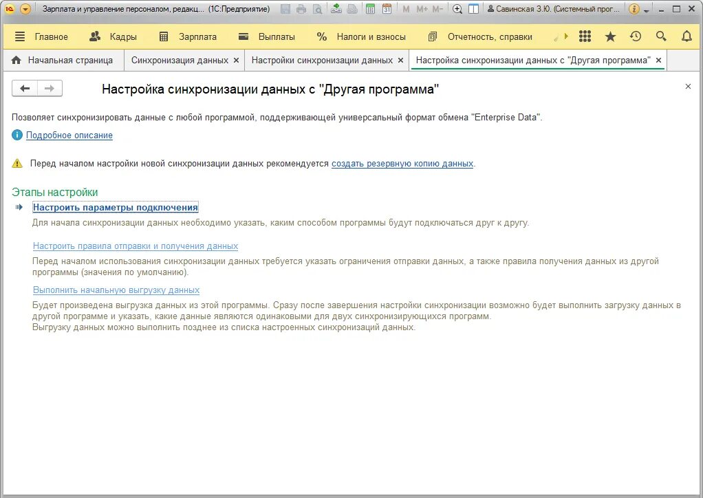Open the Главное section

[x=51, y=36]
